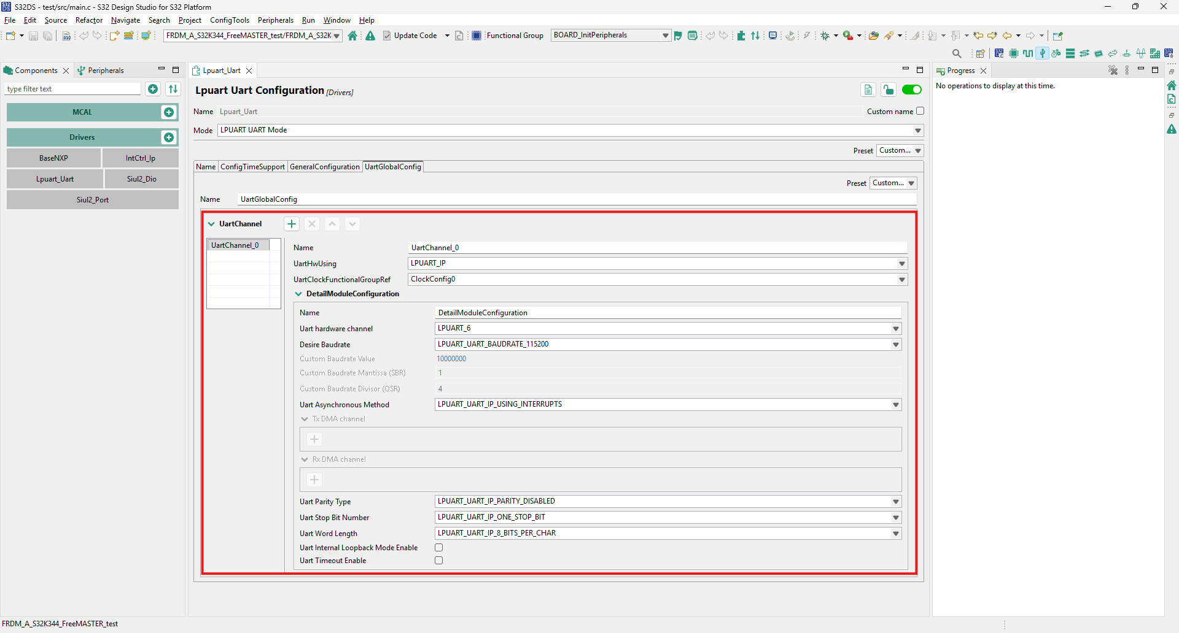The width and height of the screenshot is (1179, 633).
Task: Click the IntCtrl_Ip driver button
Action: (x=141, y=158)
